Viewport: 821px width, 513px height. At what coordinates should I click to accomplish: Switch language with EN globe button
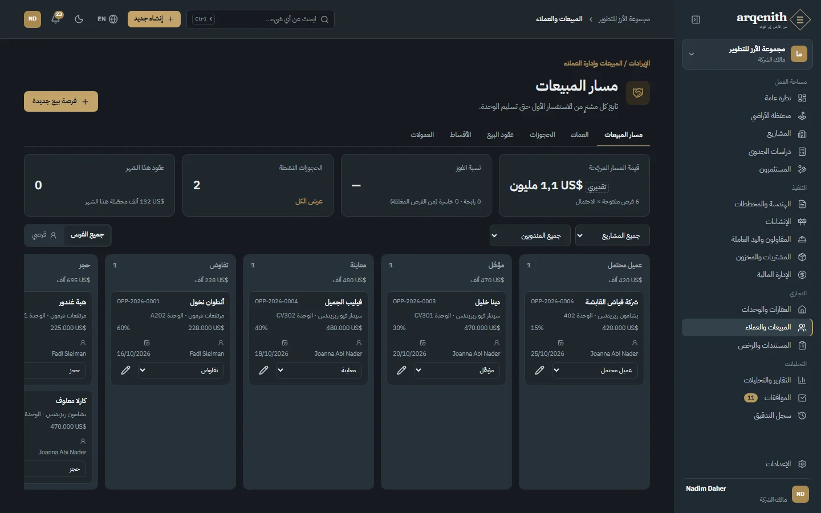[x=107, y=19]
